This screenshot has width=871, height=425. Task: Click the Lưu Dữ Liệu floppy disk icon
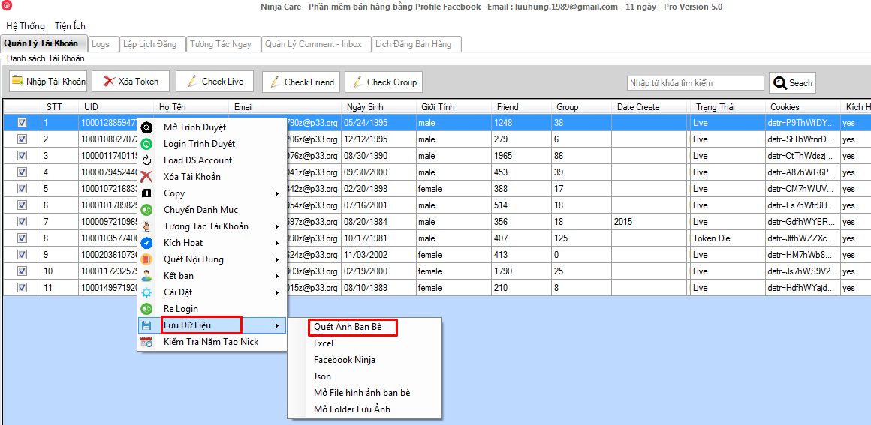click(x=146, y=325)
